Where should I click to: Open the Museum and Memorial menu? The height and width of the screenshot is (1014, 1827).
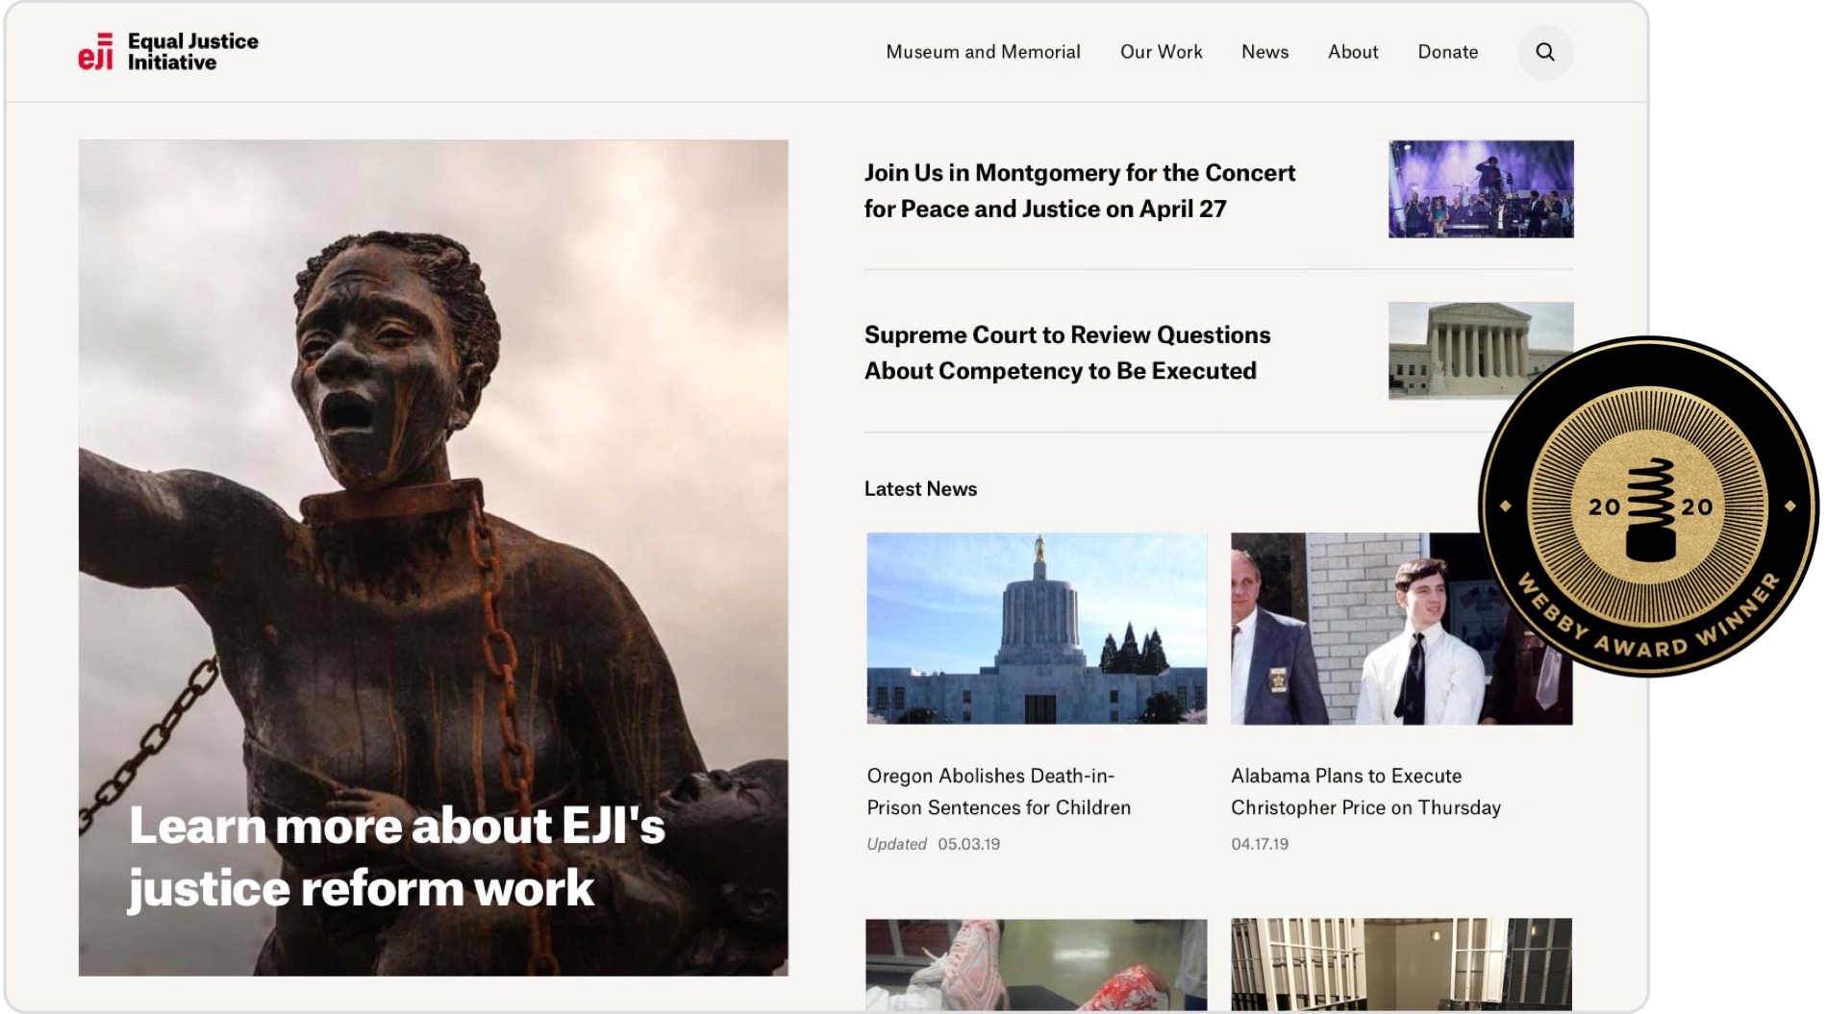coord(983,52)
